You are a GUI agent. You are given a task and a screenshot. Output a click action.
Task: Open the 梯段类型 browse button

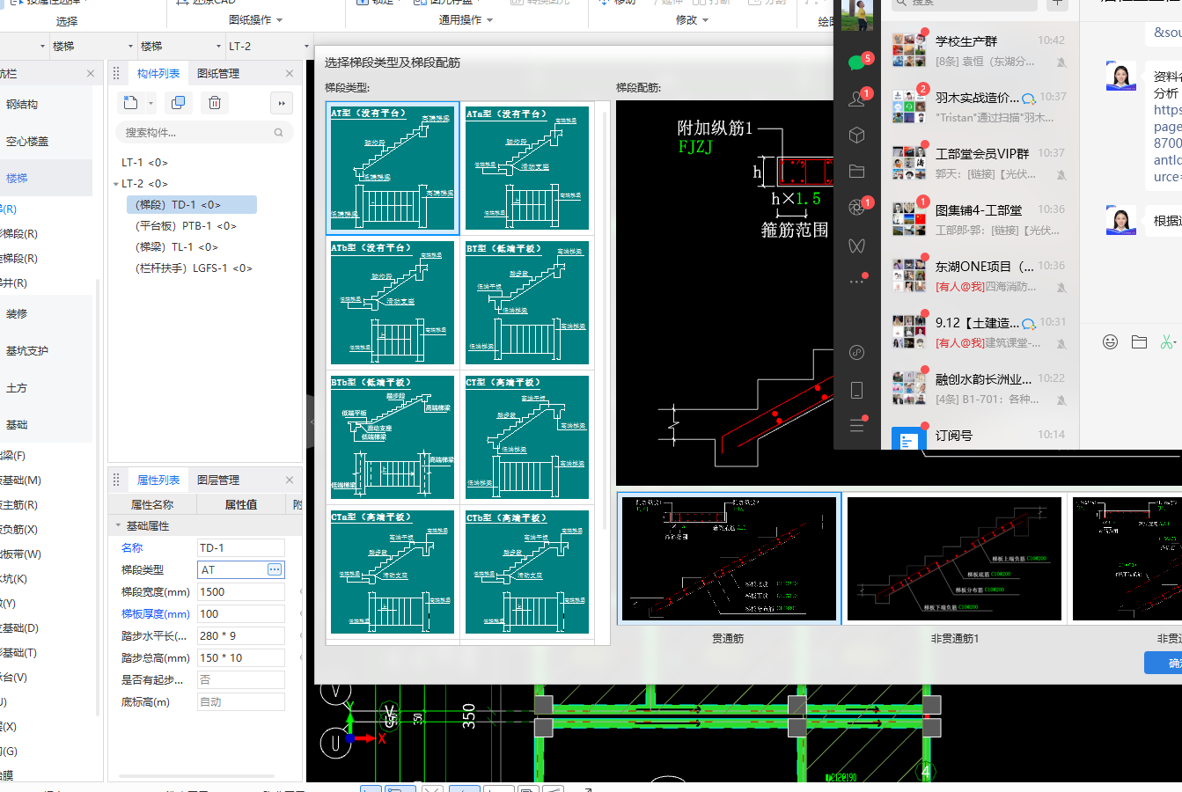coord(275,569)
